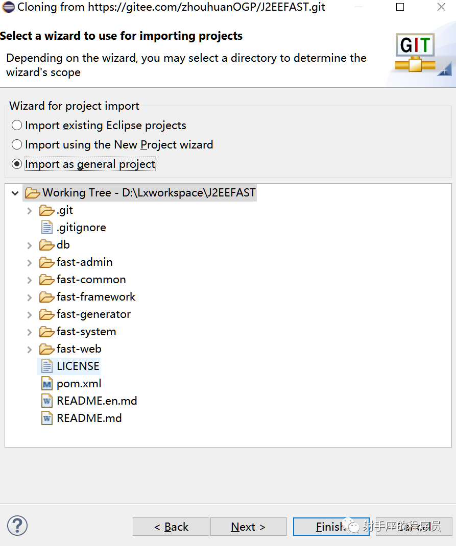Click the LICENSE text file icon
The height and width of the screenshot is (546, 456).
pyautogui.click(x=47, y=366)
